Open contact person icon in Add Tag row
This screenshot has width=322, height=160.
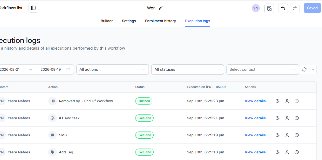287,152
